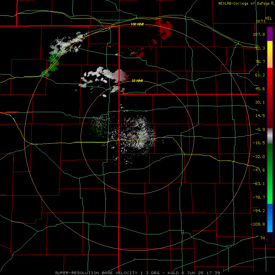Click the -94.2 legend value

tap(259, 211)
